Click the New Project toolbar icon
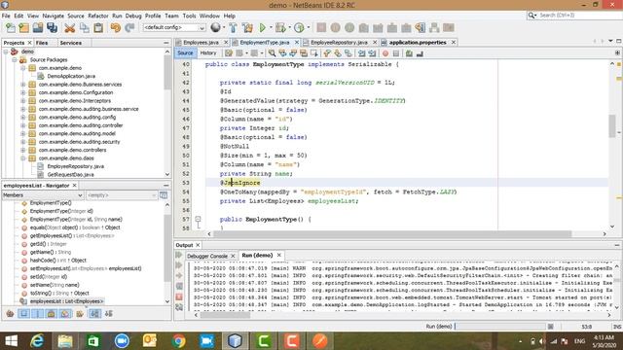The width and height of the screenshot is (623, 350). click(x=23, y=27)
